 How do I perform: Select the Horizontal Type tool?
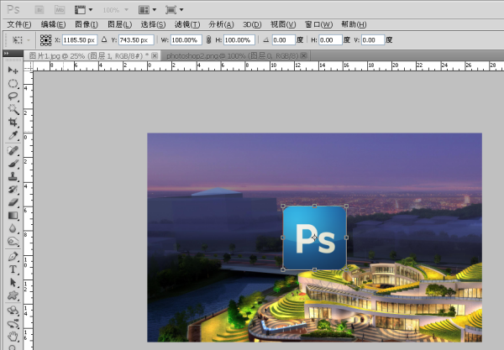point(13,269)
